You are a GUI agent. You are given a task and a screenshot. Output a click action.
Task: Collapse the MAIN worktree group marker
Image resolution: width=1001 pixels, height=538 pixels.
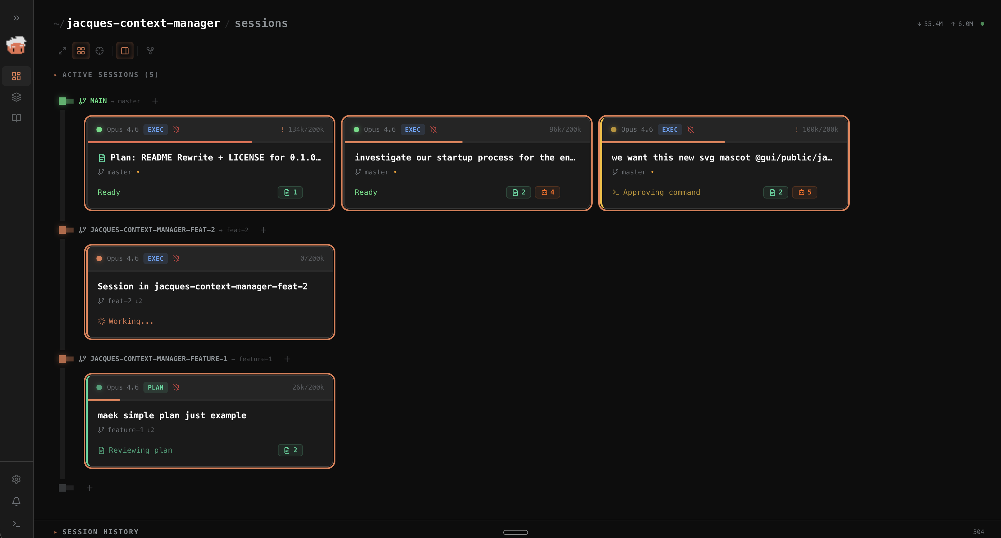point(66,101)
